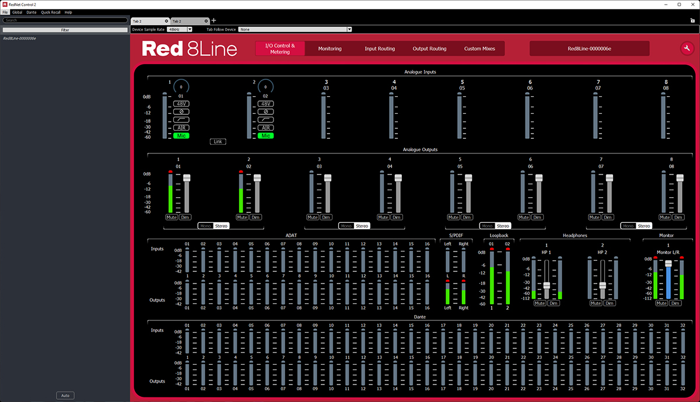Set analogue outputs 3-4 to Stereo
Screen dimensions: 700x402
pyautogui.click(x=362, y=226)
